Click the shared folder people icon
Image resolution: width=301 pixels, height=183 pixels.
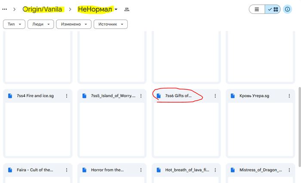click(x=127, y=9)
